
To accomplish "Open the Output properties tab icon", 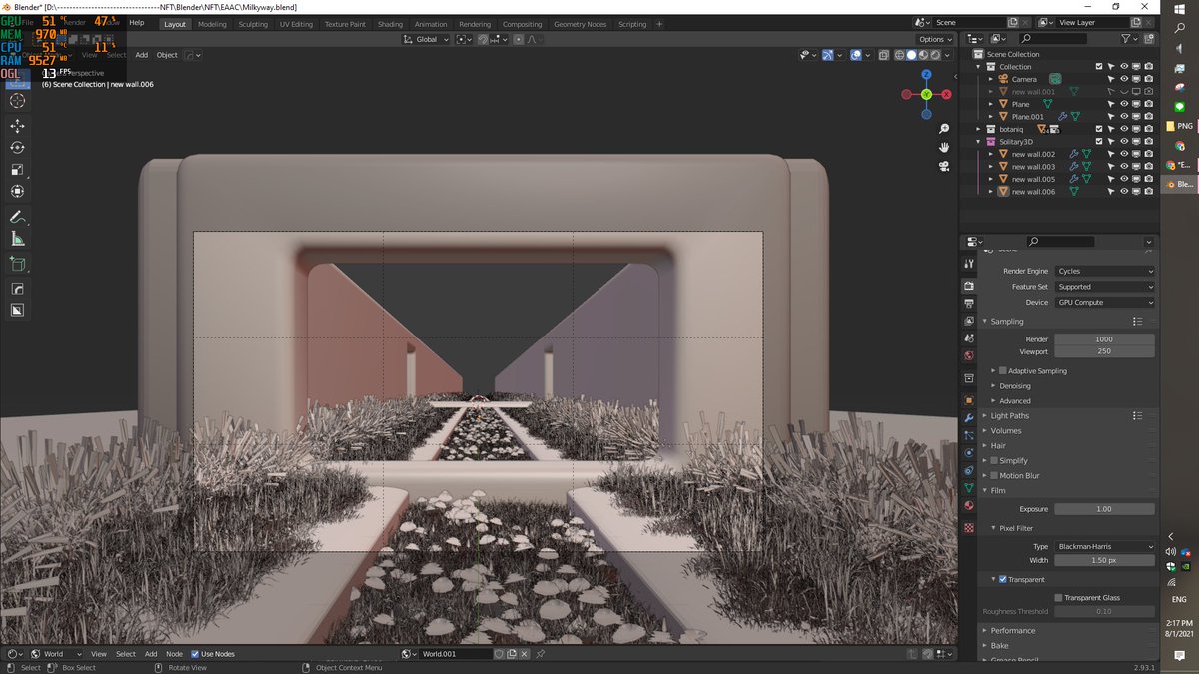I will 968,303.
